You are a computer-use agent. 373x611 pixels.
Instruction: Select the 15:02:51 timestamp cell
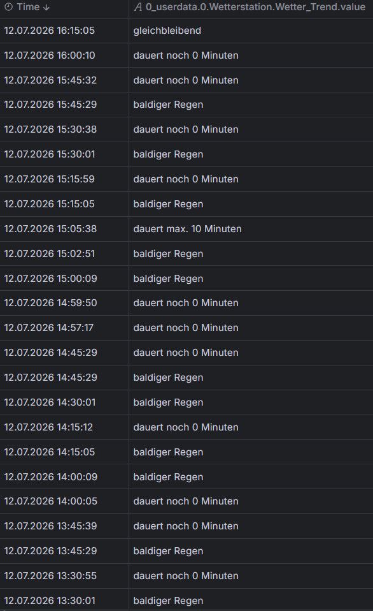pyautogui.click(x=64, y=254)
